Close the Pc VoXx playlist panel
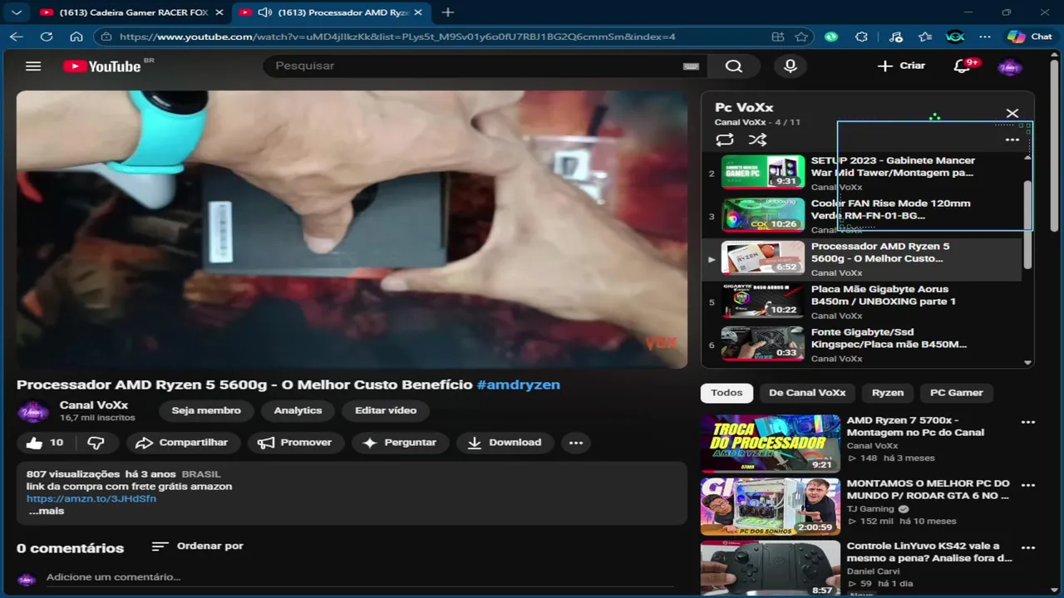Screen dimensions: 1064x598 coord(1012,113)
